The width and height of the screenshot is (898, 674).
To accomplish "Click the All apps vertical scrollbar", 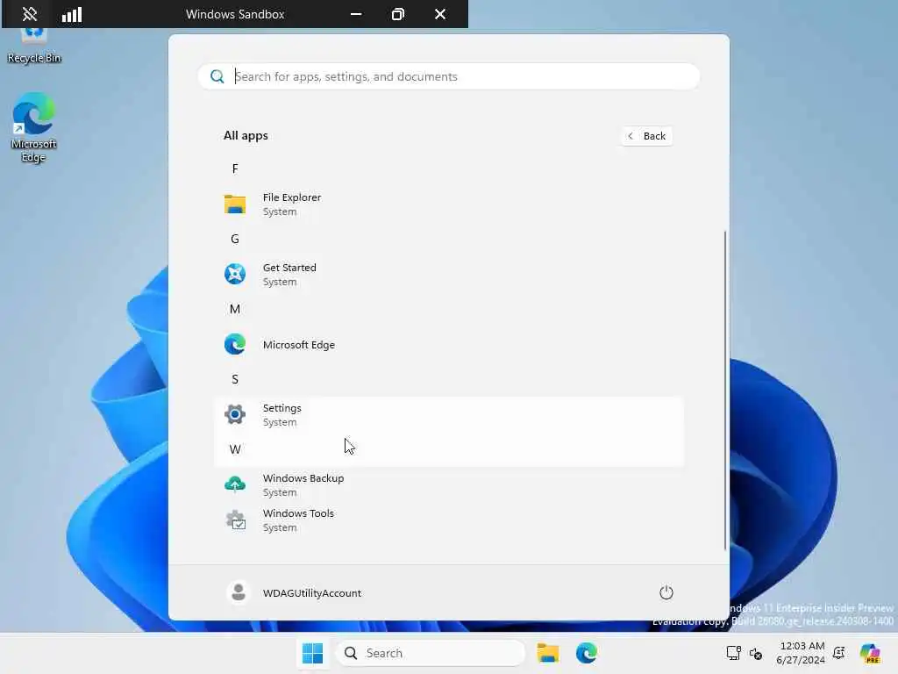I will [x=725, y=390].
